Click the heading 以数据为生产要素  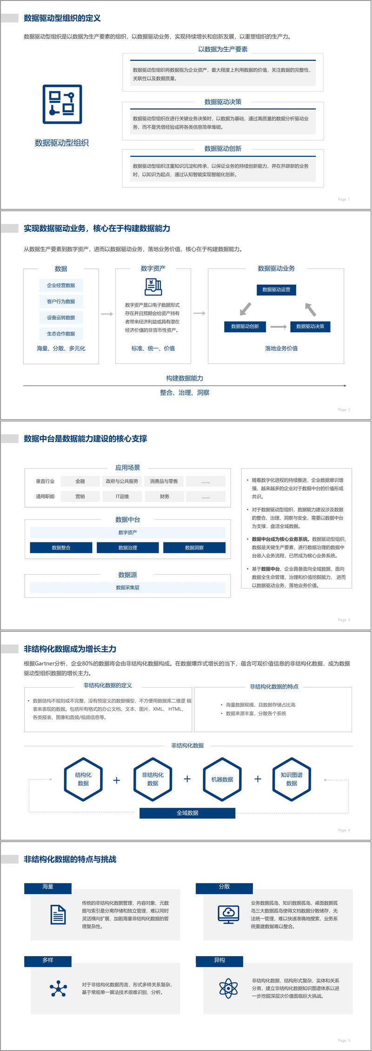(x=223, y=49)
